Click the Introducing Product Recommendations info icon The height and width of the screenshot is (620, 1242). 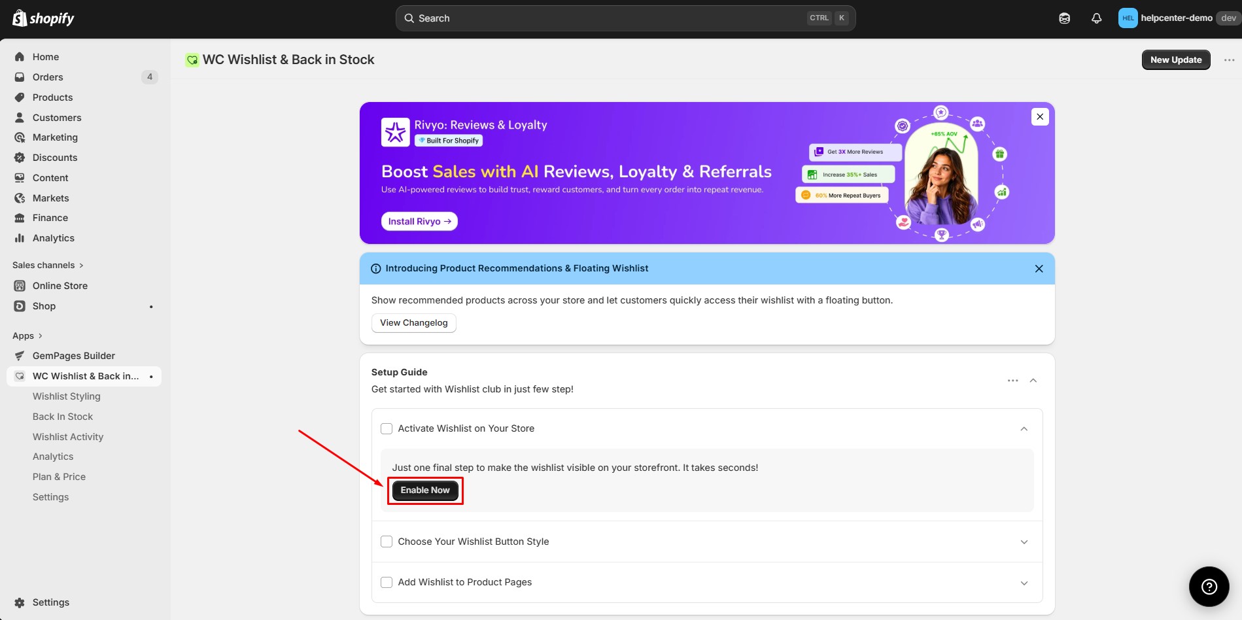pyautogui.click(x=376, y=269)
